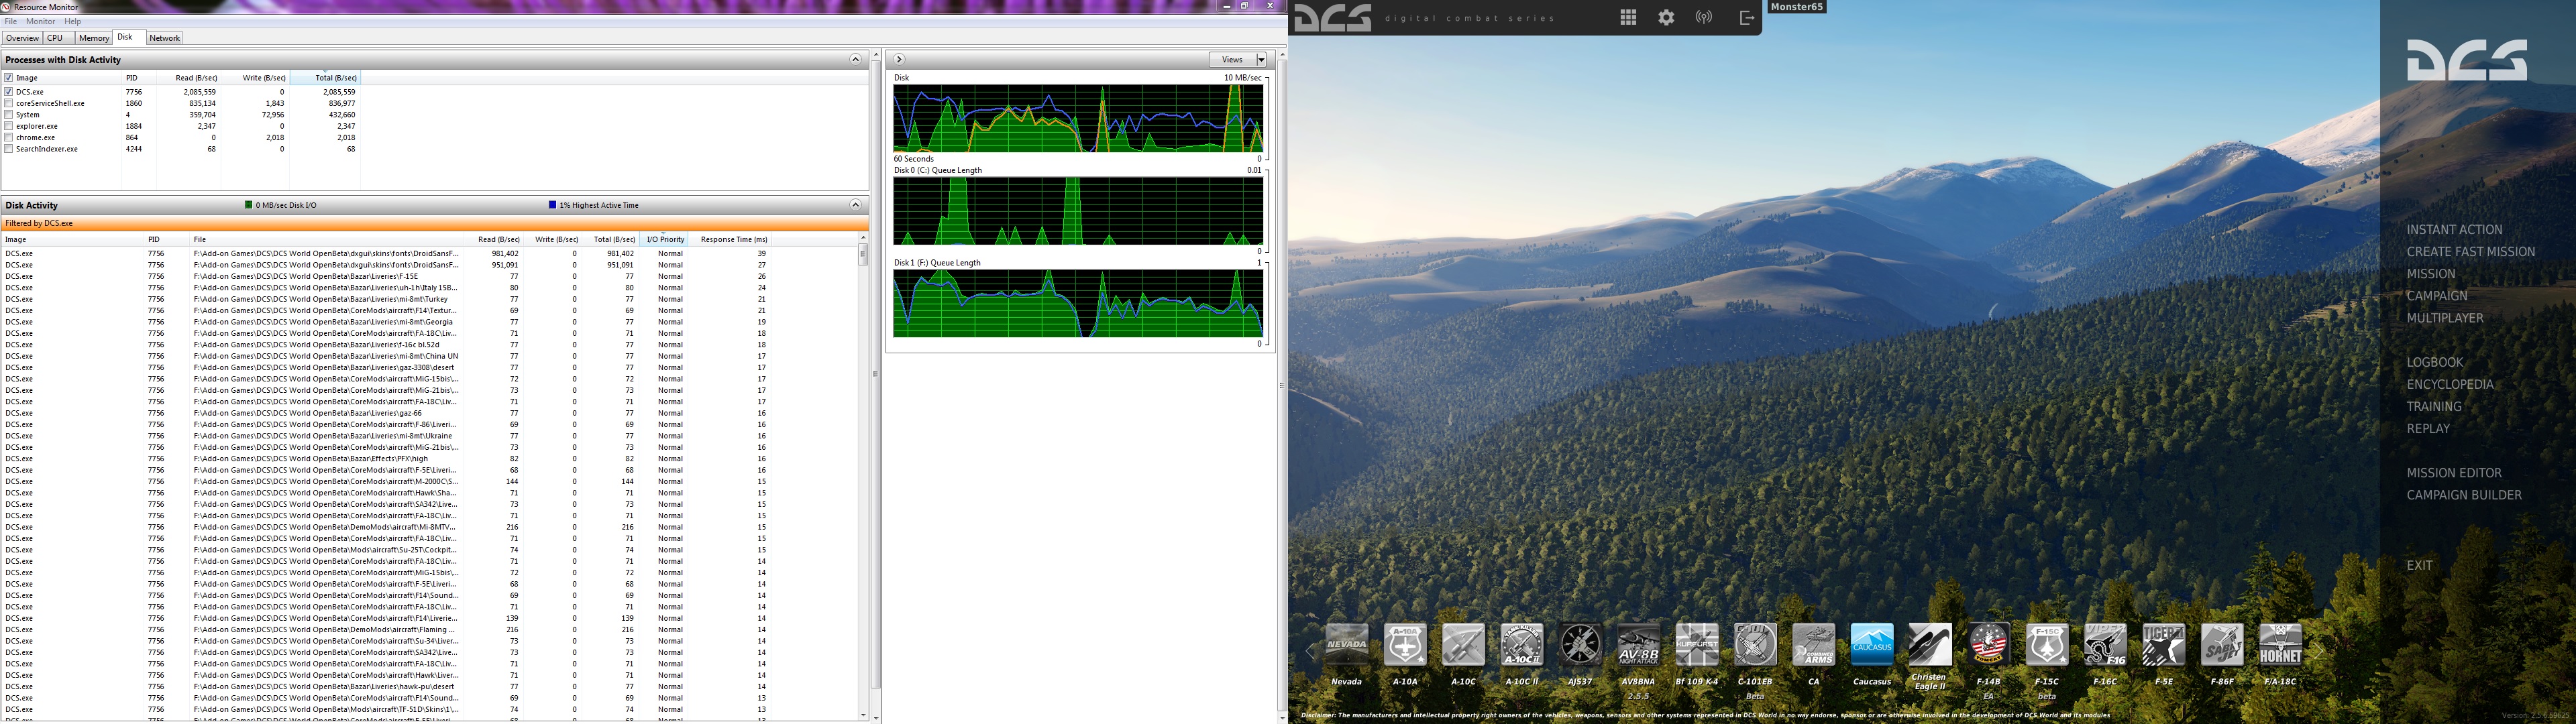Open CAMPAIGN BUILDER
This screenshot has width=2576, height=724.
[2464, 495]
